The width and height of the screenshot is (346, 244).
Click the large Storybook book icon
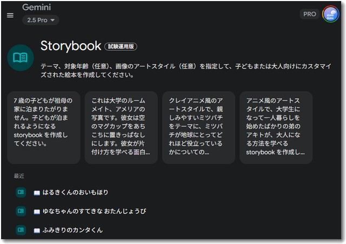[x=21, y=58]
